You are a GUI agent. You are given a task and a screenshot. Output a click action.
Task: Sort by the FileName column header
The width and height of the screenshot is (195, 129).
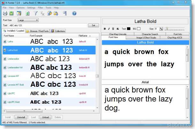[86, 36]
